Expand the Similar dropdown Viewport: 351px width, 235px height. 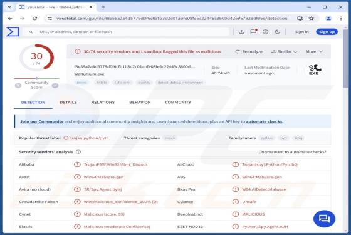coord(284,51)
